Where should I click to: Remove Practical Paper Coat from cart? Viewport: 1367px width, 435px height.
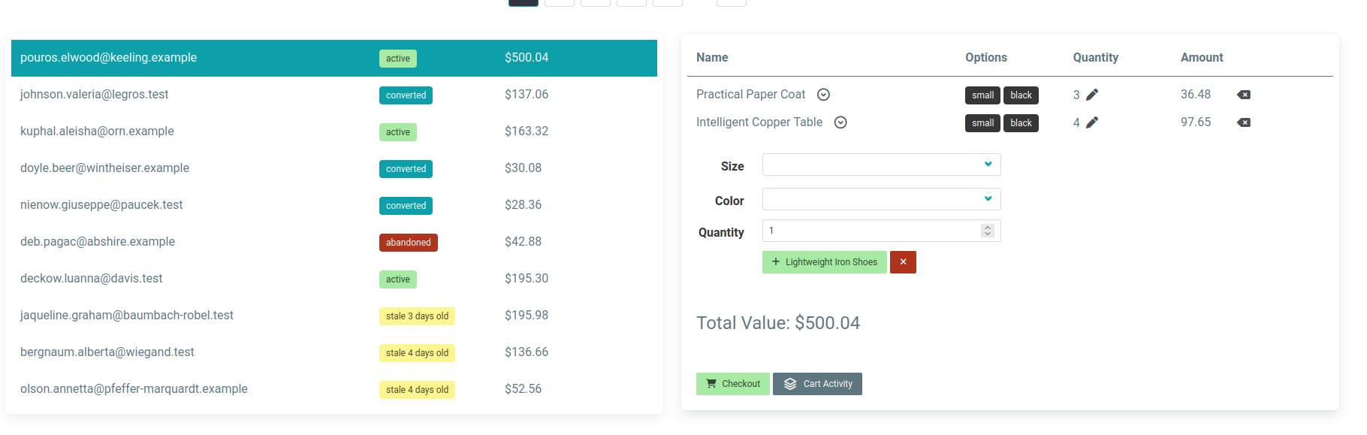(x=1244, y=95)
